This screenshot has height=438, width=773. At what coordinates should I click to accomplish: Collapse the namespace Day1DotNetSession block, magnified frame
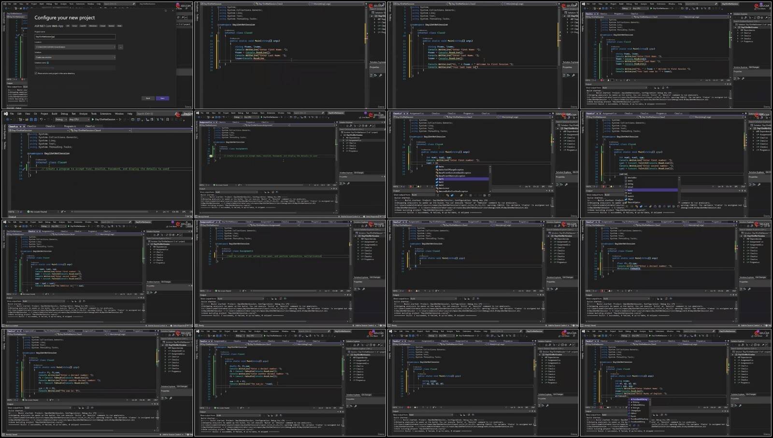point(28,153)
